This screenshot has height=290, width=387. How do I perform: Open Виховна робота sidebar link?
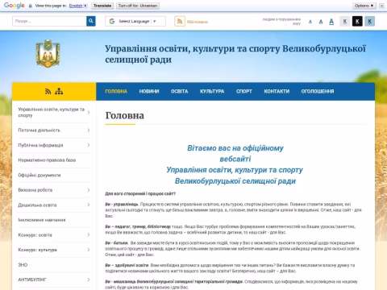[35, 190]
